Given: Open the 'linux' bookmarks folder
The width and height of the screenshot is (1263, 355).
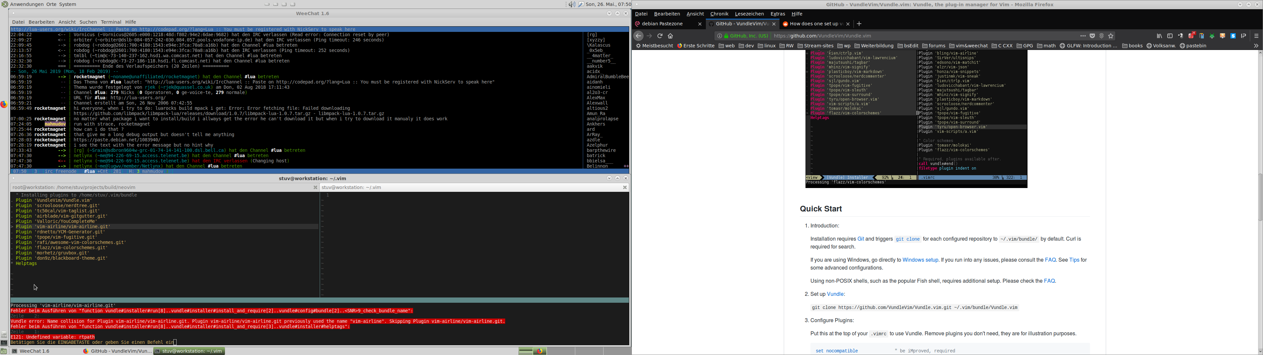Looking at the screenshot, I should tap(767, 46).
